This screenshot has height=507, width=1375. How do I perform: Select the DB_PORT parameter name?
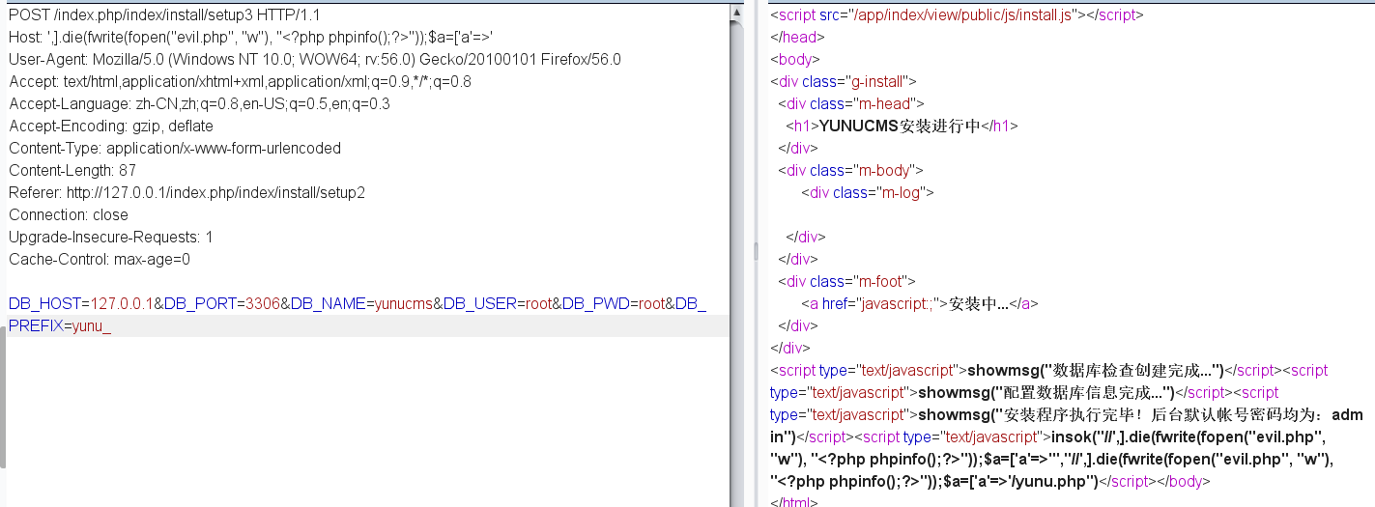200,304
